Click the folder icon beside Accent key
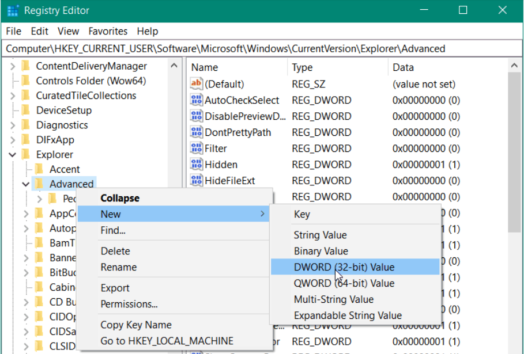The image size is (524, 354). coord(39,169)
